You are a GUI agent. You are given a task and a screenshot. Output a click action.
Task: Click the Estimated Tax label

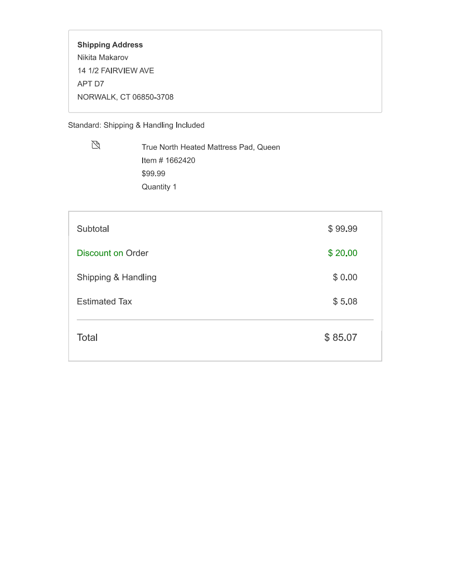point(104,302)
